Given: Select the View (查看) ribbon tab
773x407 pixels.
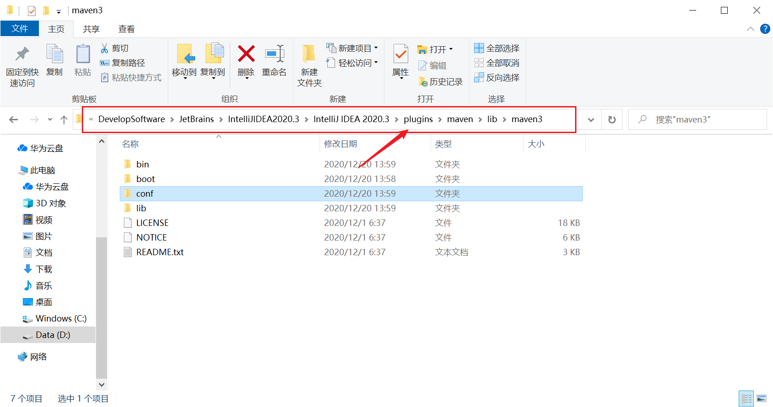Looking at the screenshot, I should [x=127, y=29].
